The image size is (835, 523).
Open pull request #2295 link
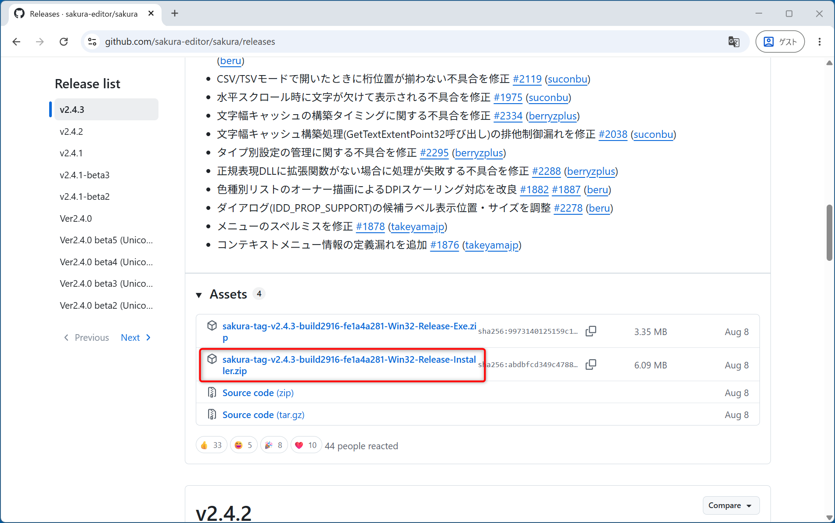tap(434, 153)
